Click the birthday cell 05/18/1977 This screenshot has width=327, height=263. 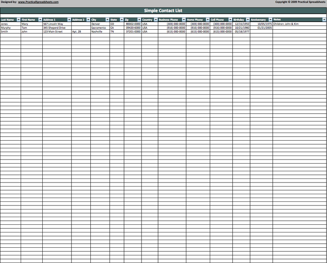(241, 31)
